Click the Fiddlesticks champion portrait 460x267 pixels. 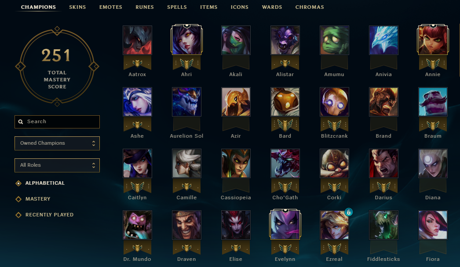(383, 225)
